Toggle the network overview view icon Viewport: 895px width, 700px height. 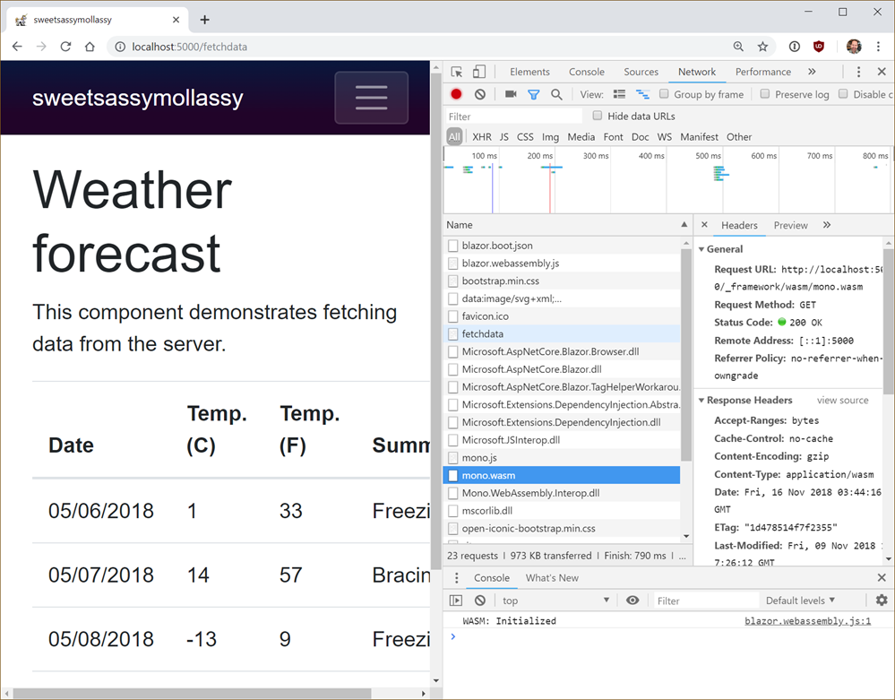[x=642, y=94]
